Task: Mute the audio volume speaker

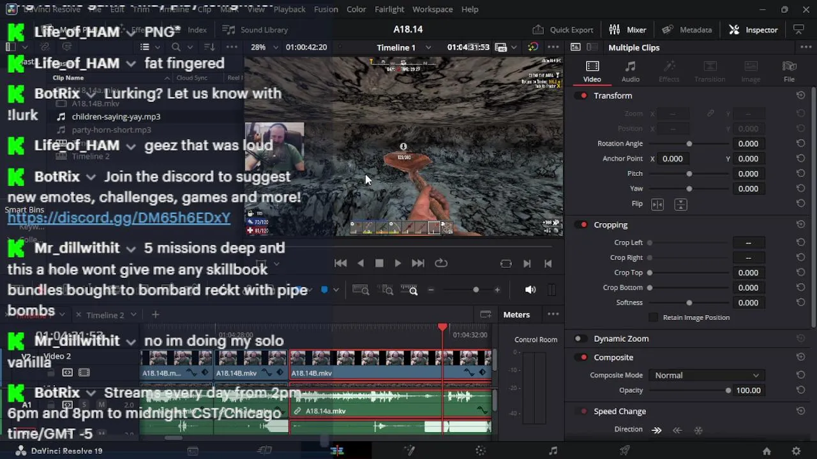Action: (530, 290)
